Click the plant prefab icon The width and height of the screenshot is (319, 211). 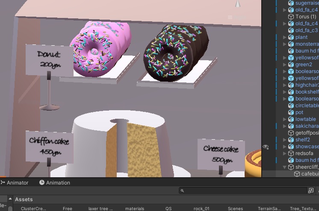(x=291, y=37)
